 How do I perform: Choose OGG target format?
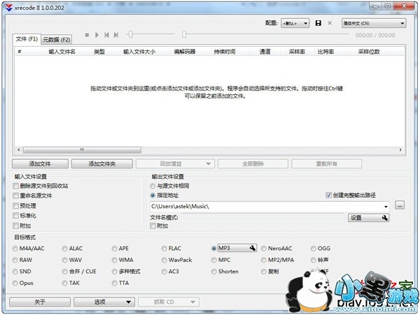pos(313,249)
